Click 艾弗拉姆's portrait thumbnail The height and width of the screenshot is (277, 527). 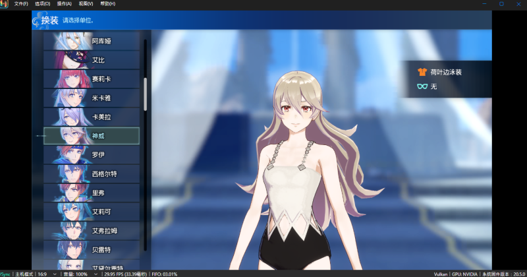(71, 231)
